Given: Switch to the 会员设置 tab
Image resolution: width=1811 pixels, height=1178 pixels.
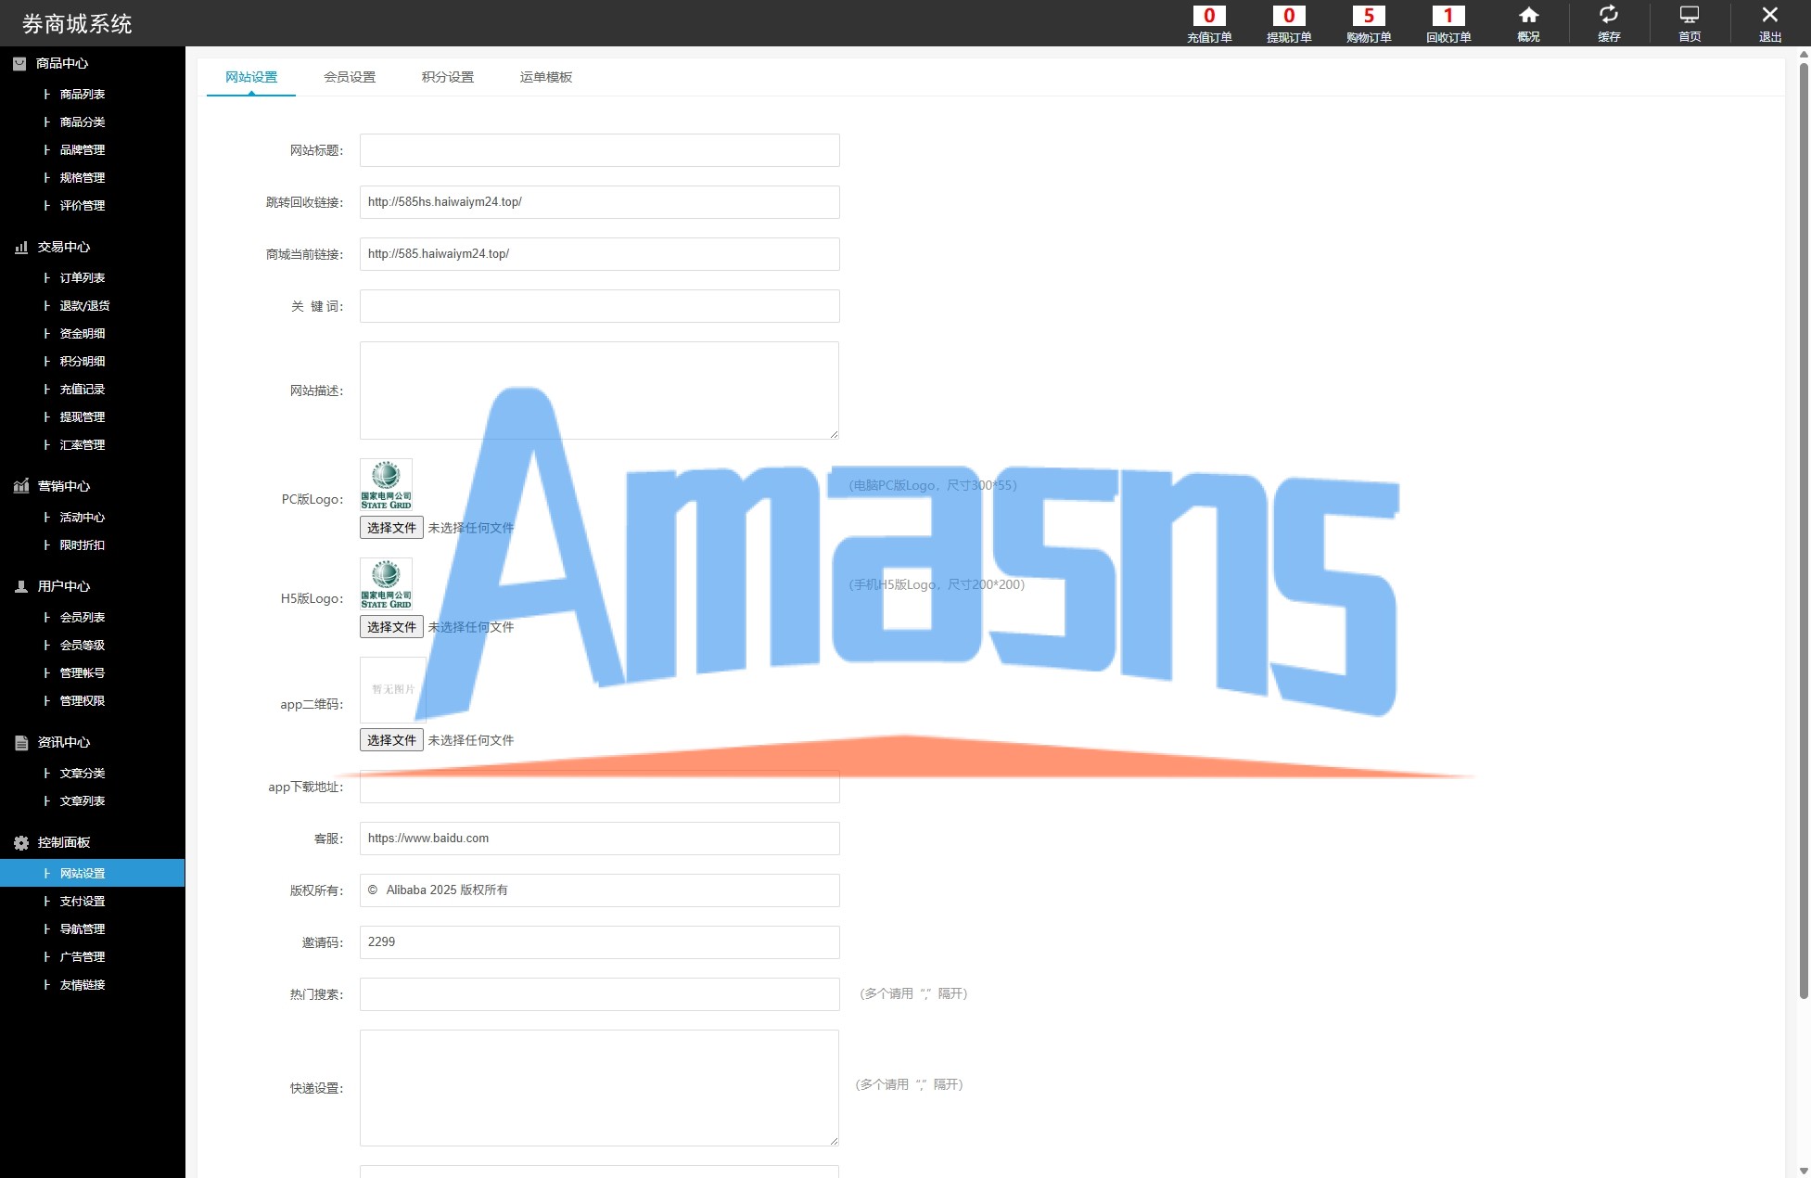Looking at the screenshot, I should (x=350, y=77).
